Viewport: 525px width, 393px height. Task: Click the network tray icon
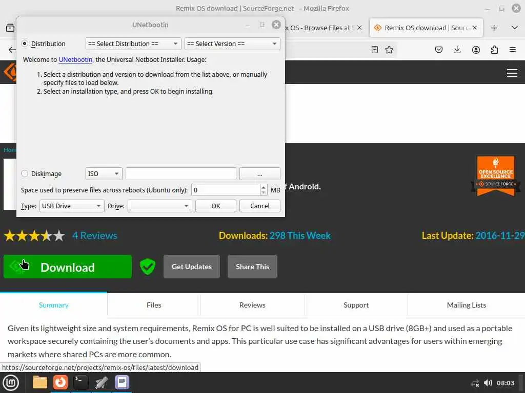pyautogui.click(x=475, y=383)
